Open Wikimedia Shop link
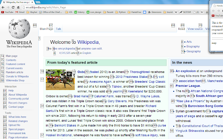The width and height of the screenshot is (223, 139). (x=15, y=80)
